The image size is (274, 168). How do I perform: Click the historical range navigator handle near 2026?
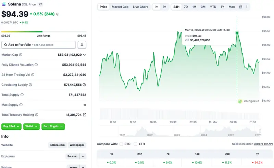pyautogui.click(x=260, y=131)
